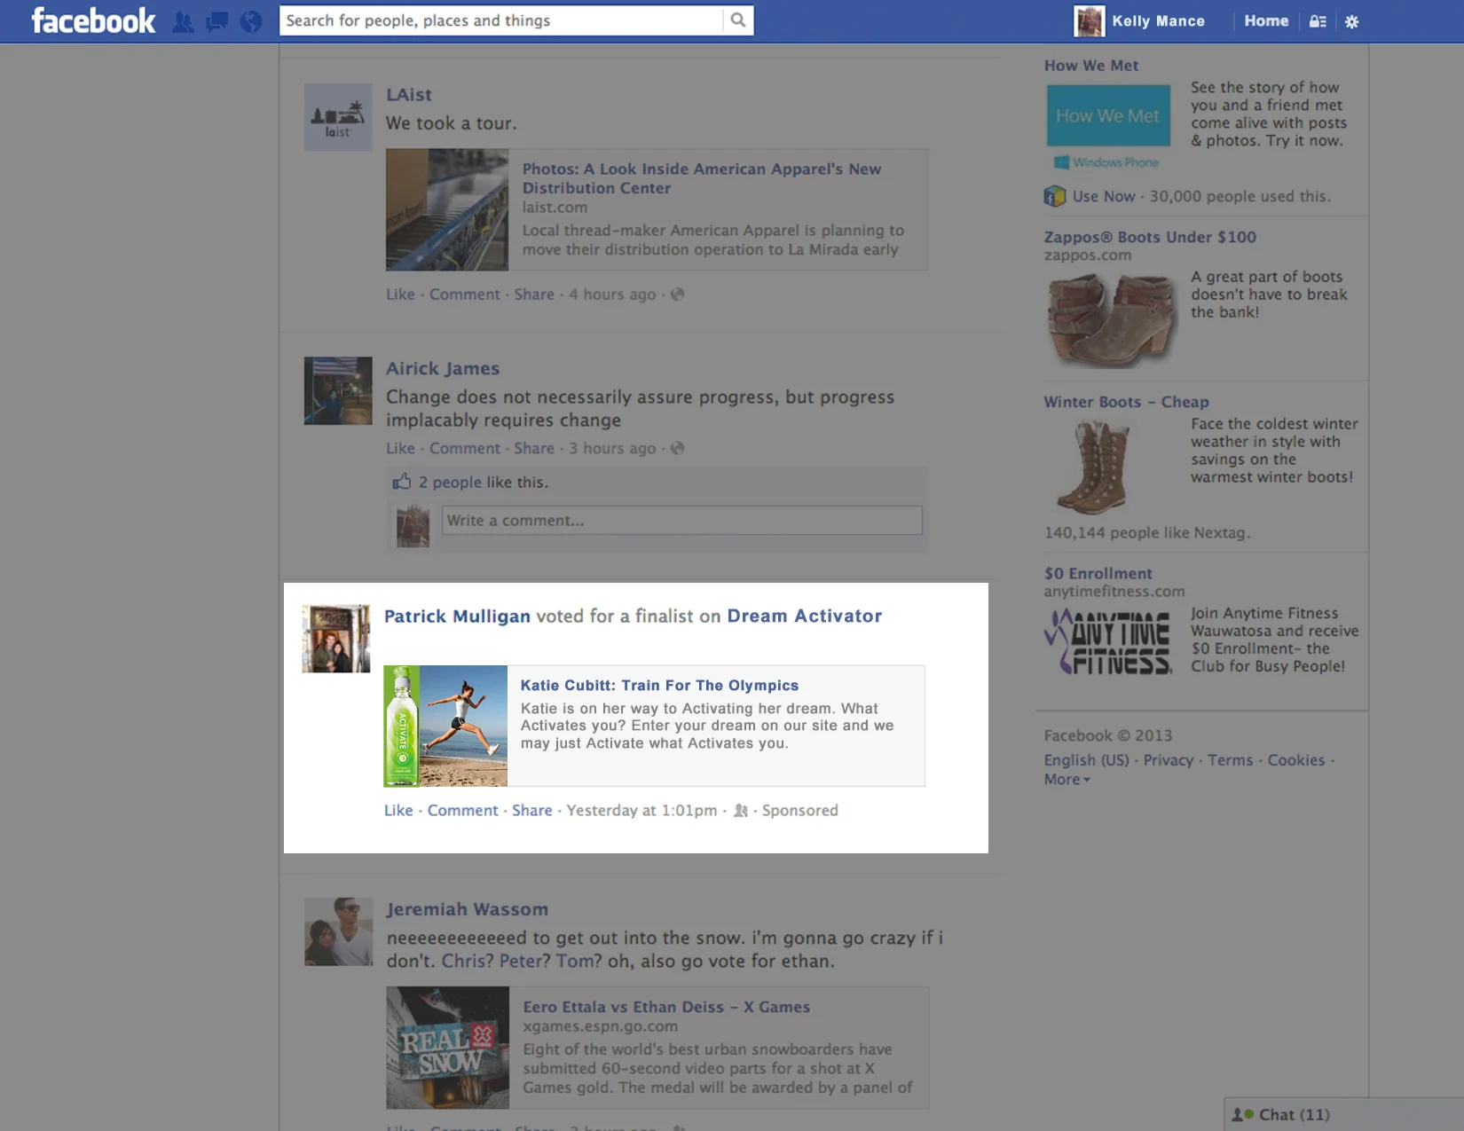Image resolution: width=1464 pixels, height=1131 pixels.
Task: Open friend requests icon
Action: [183, 20]
